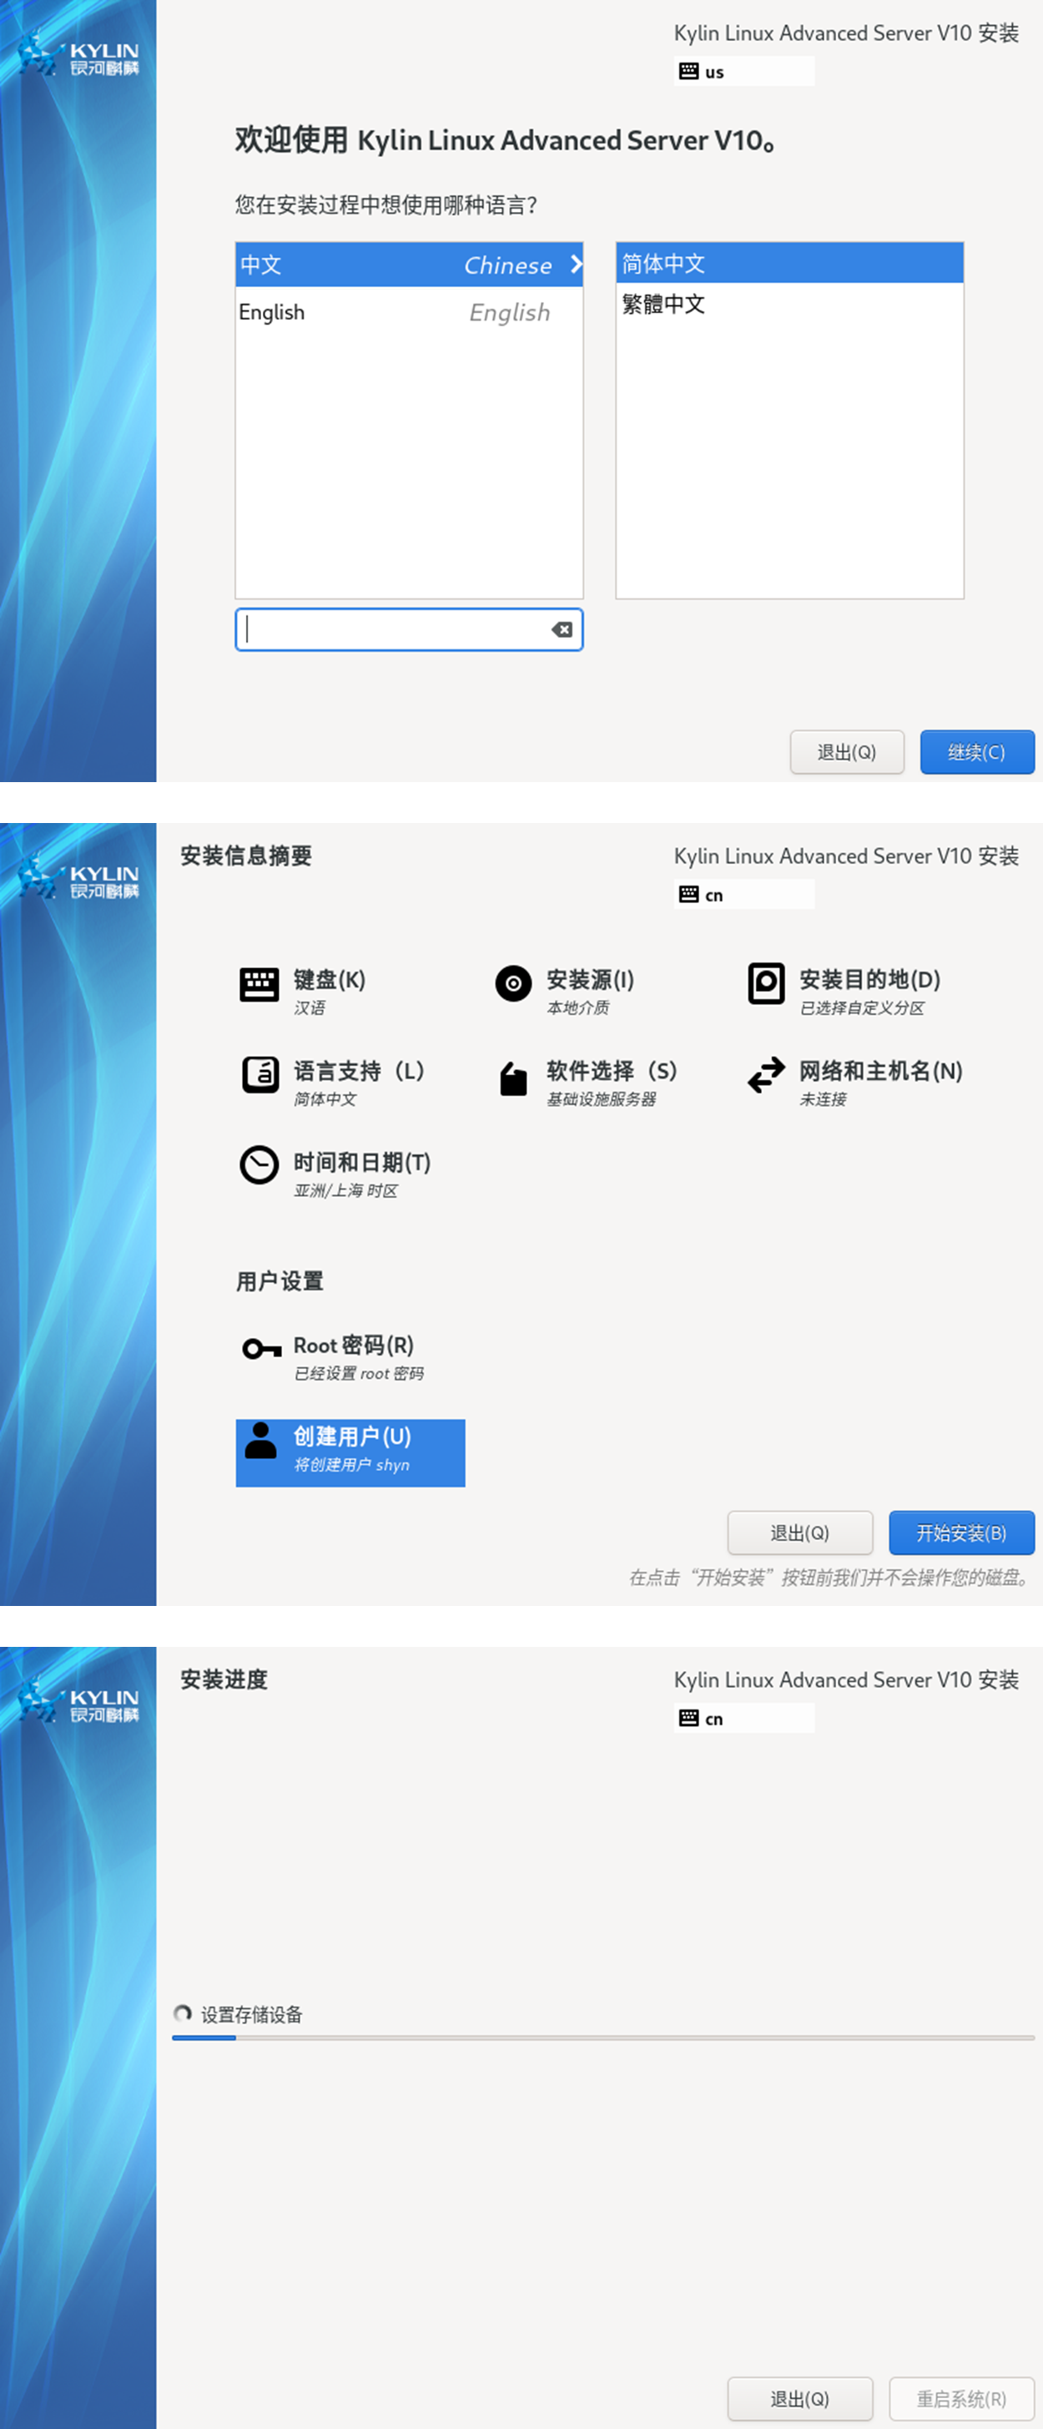Select English in the language list

409,312
